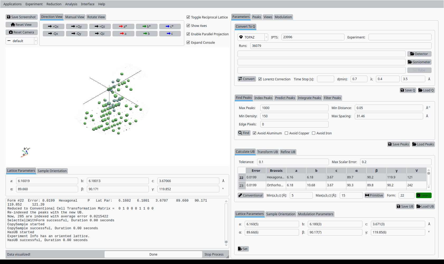Image resolution: width=444 pixels, height=264 pixels.
Task: Enable the Avoid Copper option
Action: click(286, 133)
